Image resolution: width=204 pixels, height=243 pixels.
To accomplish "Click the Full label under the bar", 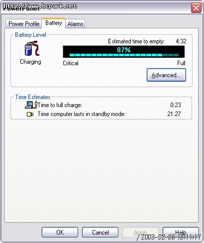I will click(x=181, y=63).
